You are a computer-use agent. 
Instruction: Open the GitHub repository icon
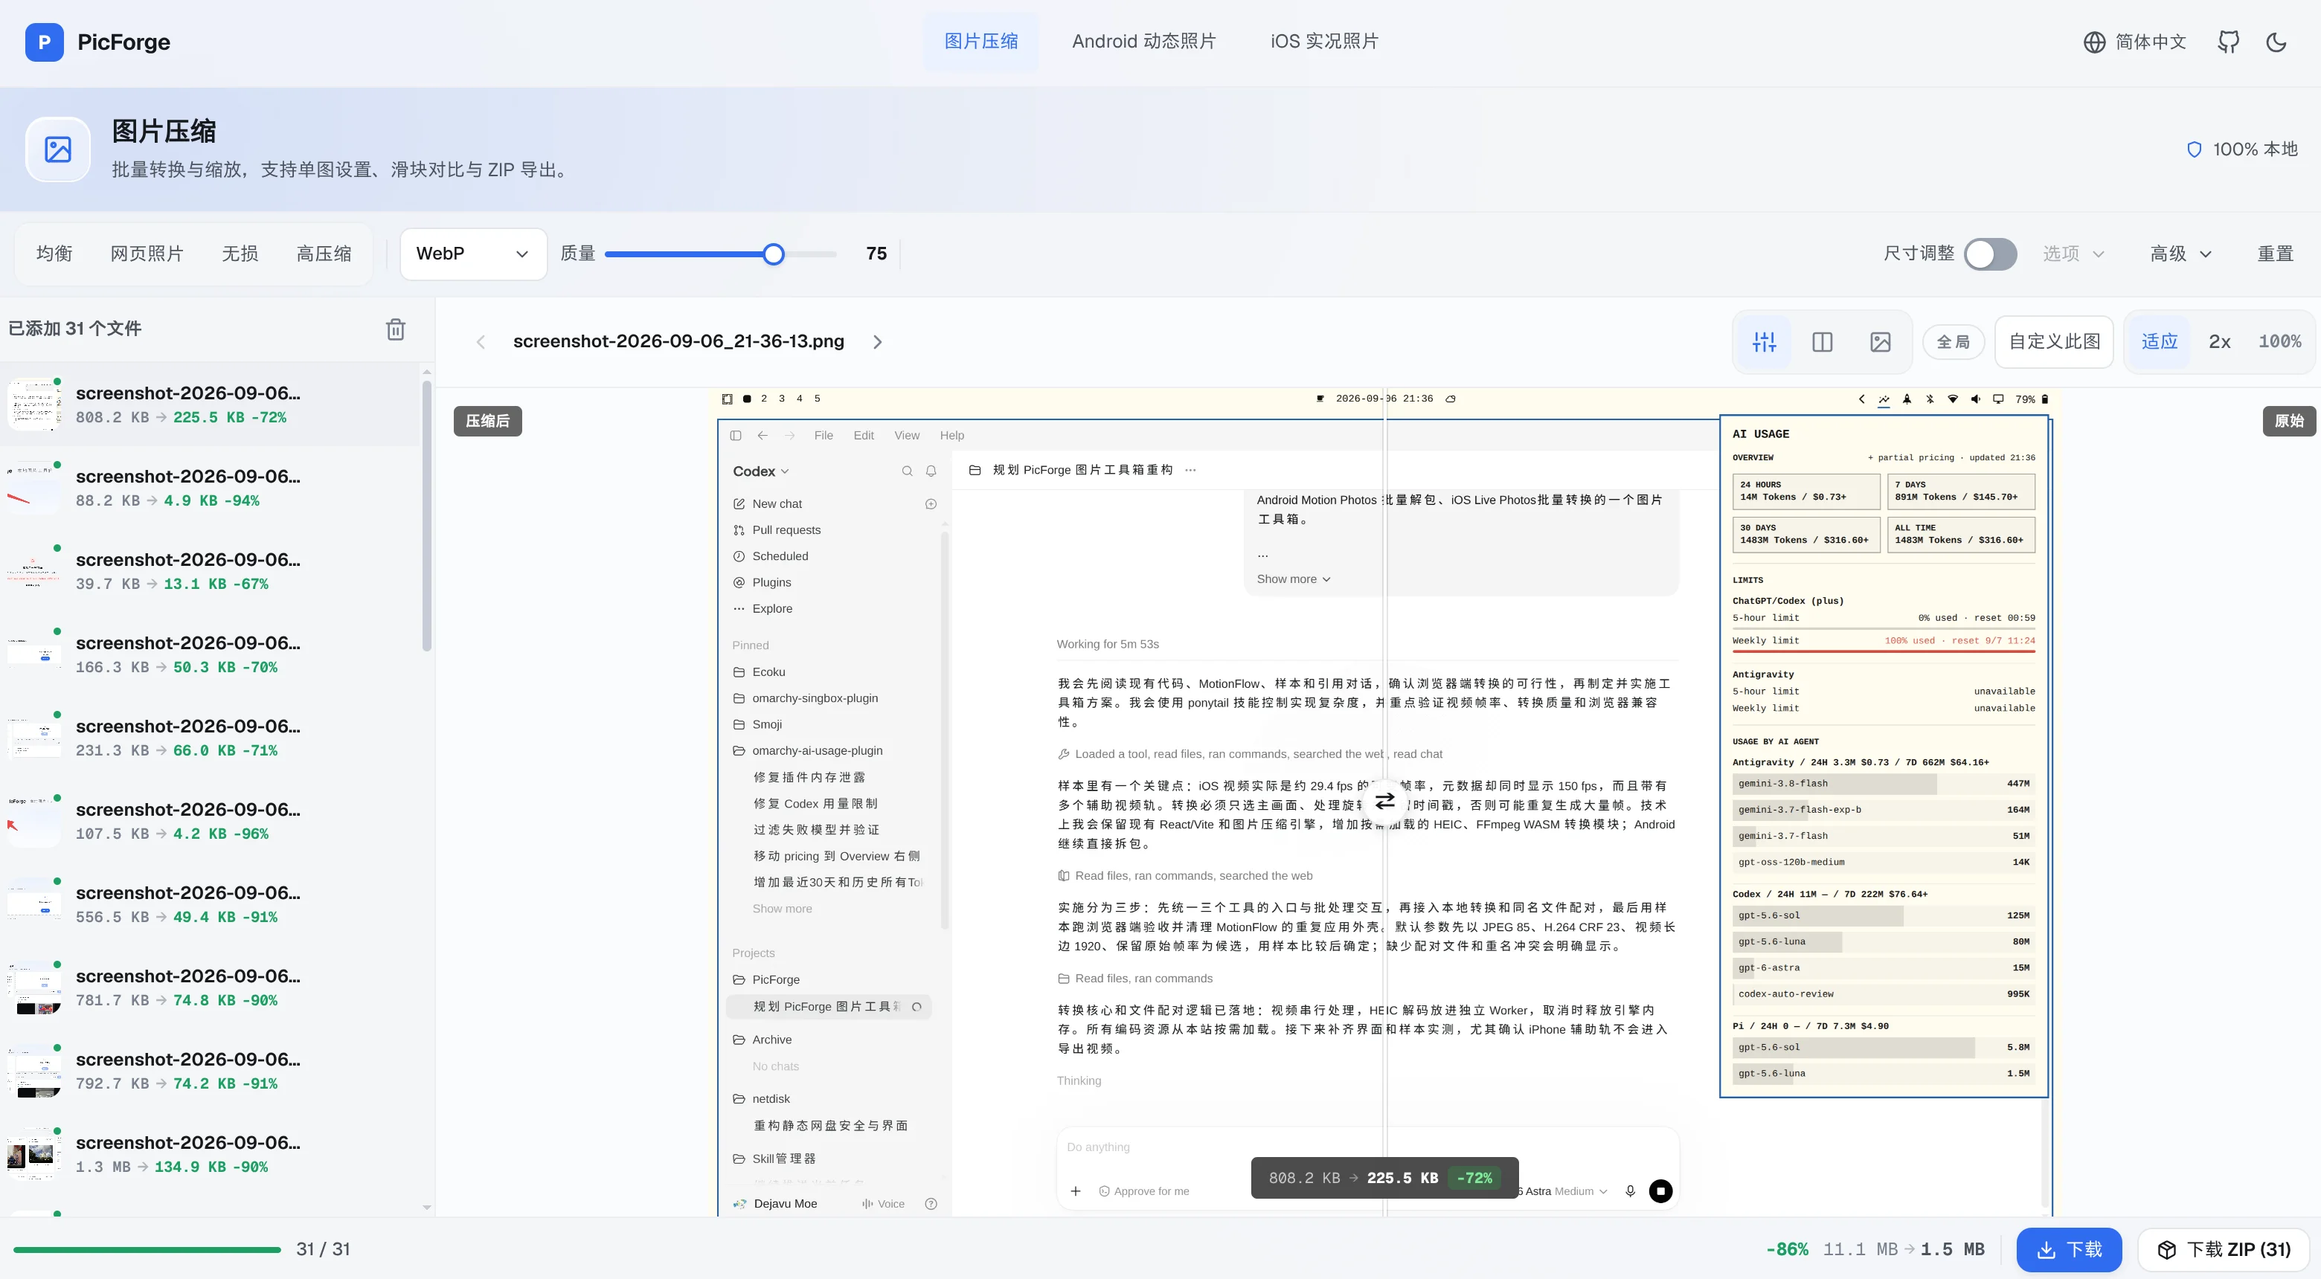tap(2228, 42)
